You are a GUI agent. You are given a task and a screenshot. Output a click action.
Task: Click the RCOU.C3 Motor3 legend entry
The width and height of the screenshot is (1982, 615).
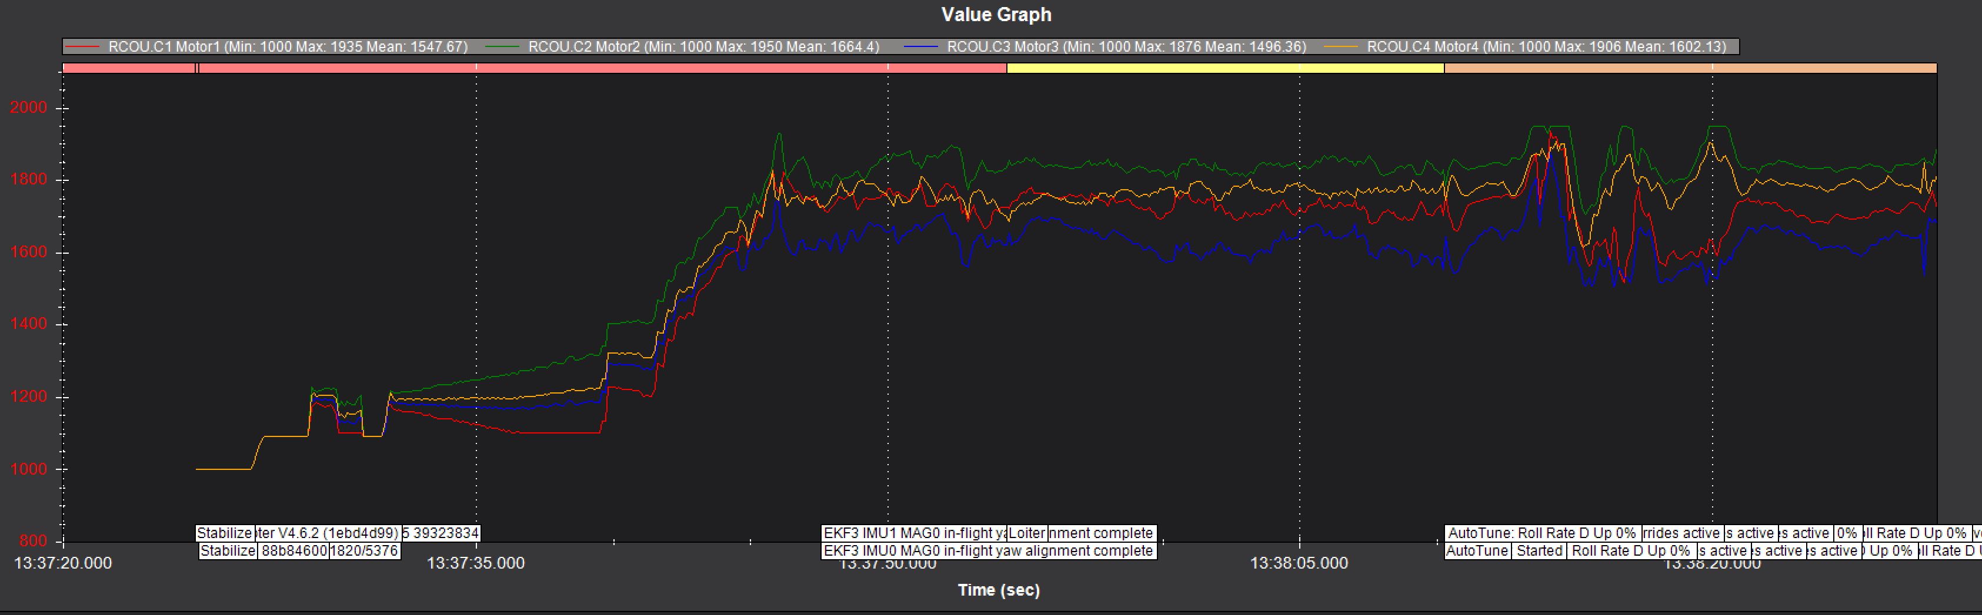pos(1126,47)
